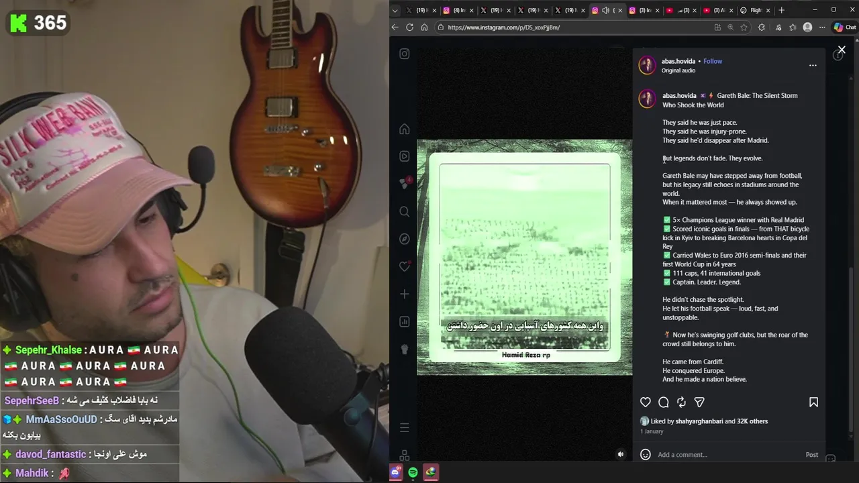
Task: Open Dashboard insights chart icon
Action: click(x=405, y=321)
